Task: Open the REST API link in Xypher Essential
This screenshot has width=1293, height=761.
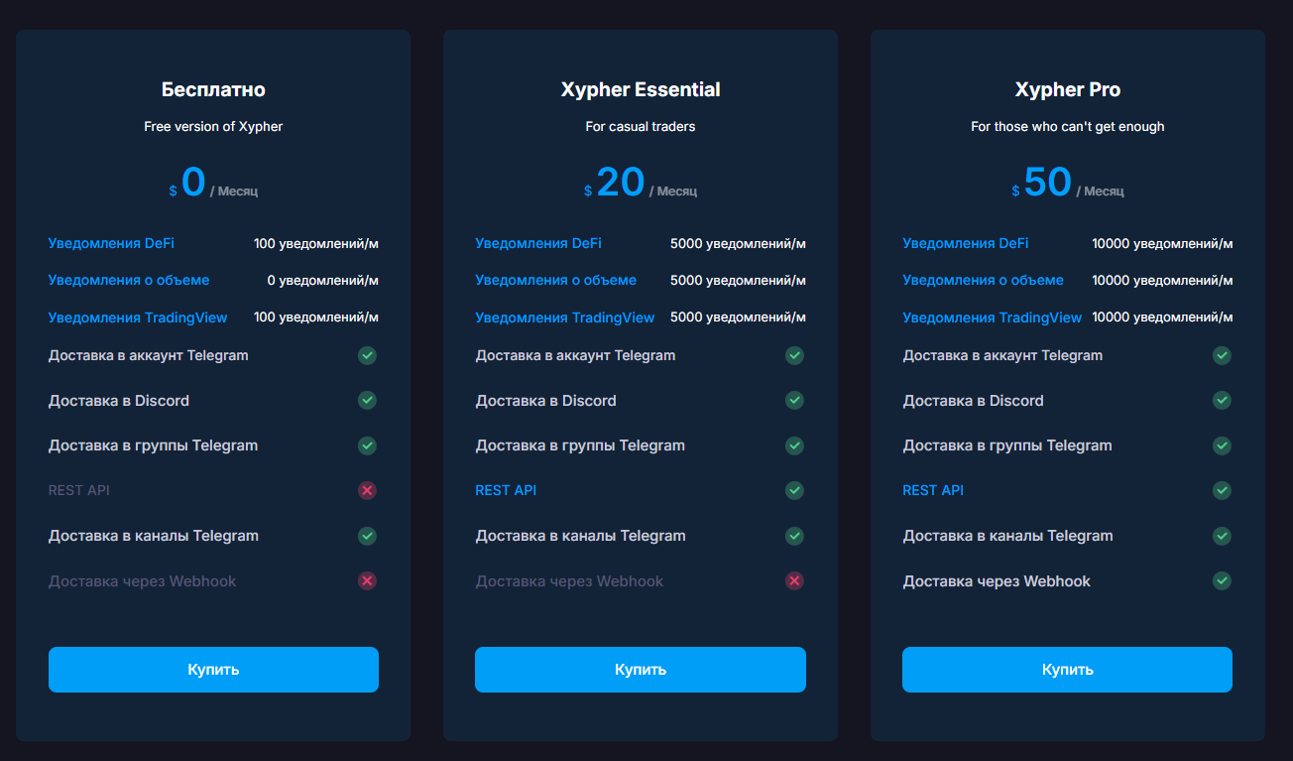Action: click(x=506, y=490)
